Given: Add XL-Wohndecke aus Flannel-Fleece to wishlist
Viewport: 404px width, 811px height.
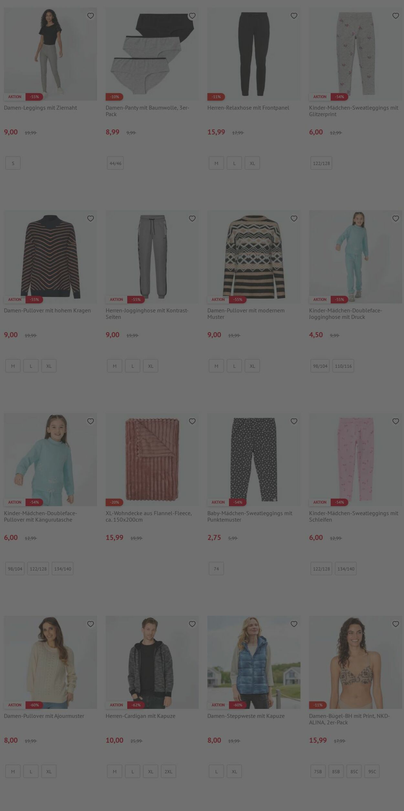Looking at the screenshot, I should pyautogui.click(x=192, y=421).
